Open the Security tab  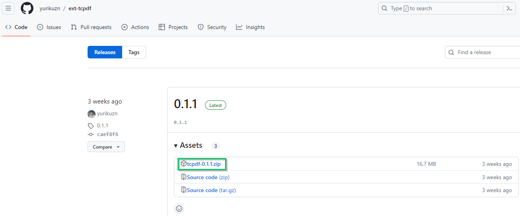click(212, 27)
